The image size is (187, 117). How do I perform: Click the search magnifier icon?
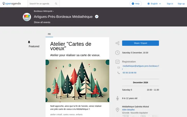tap(56, 4)
